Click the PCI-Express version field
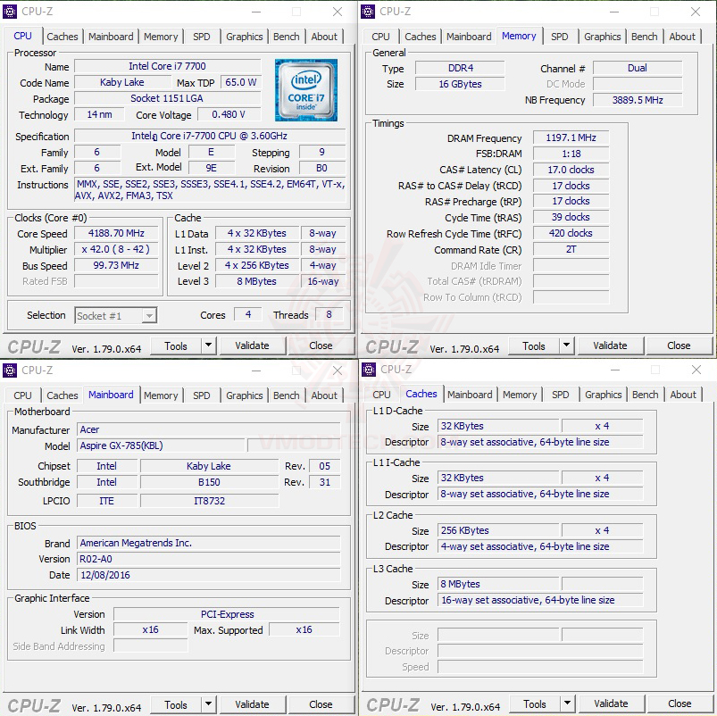This screenshot has width=717, height=716. click(x=227, y=614)
